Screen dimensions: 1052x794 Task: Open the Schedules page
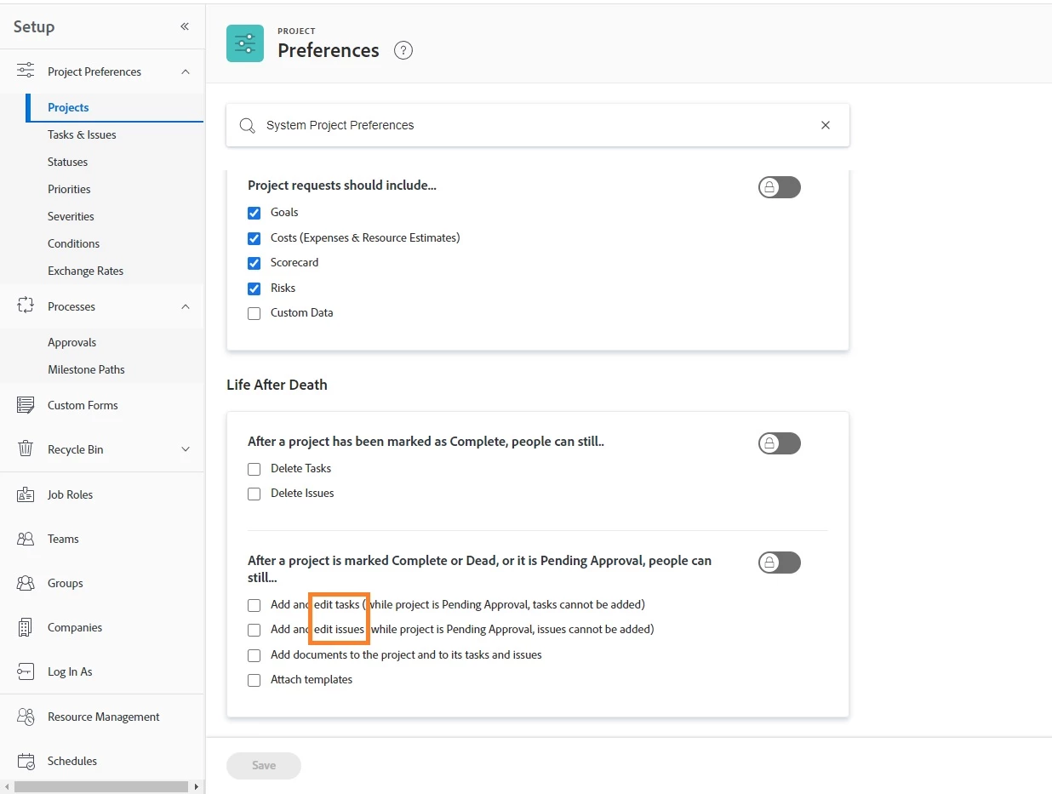(72, 761)
